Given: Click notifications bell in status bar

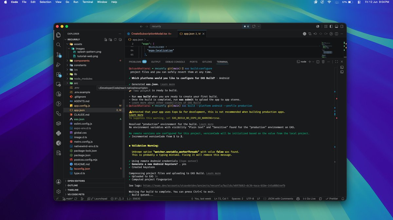Looking at the screenshot, I should (342, 199).
